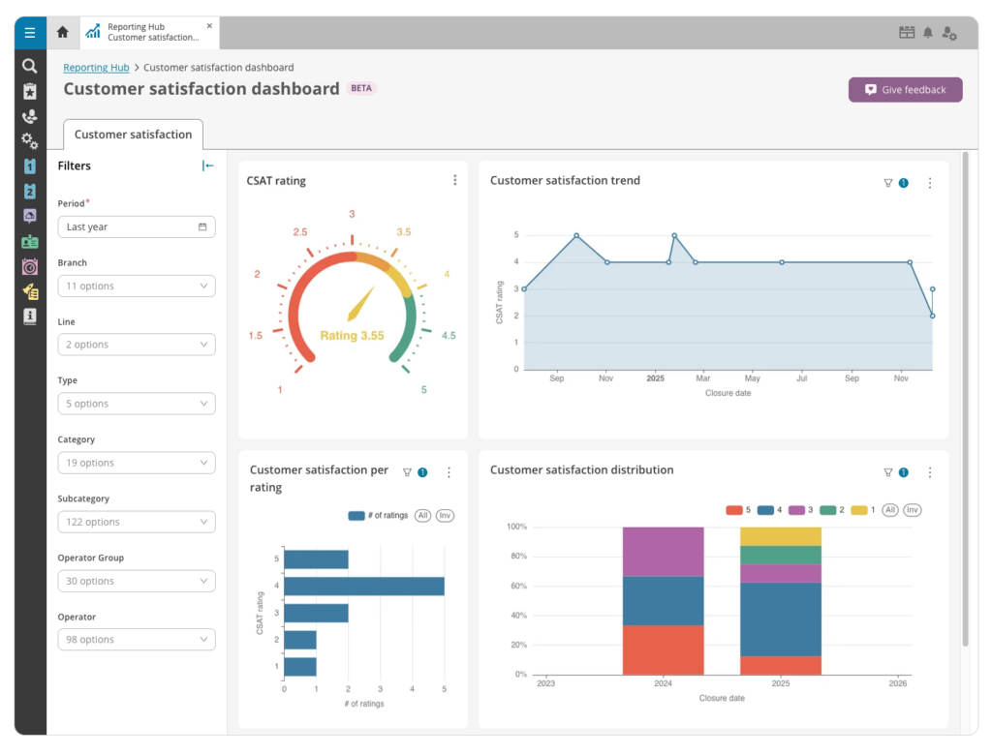Expand the Line dropdown
Viewport: 992px width, 755px height.
pyautogui.click(x=137, y=345)
